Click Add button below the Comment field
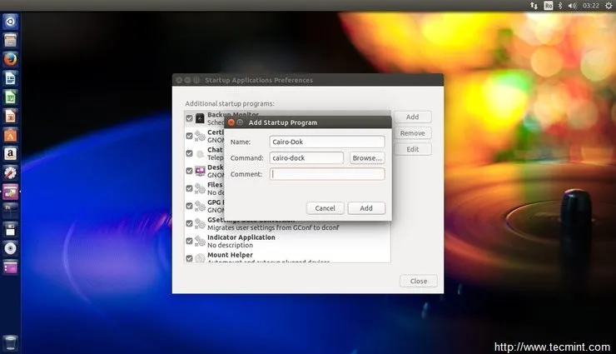The height and width of the screenshot is (354, 616). pyautogui.click(x=366, y=207)
